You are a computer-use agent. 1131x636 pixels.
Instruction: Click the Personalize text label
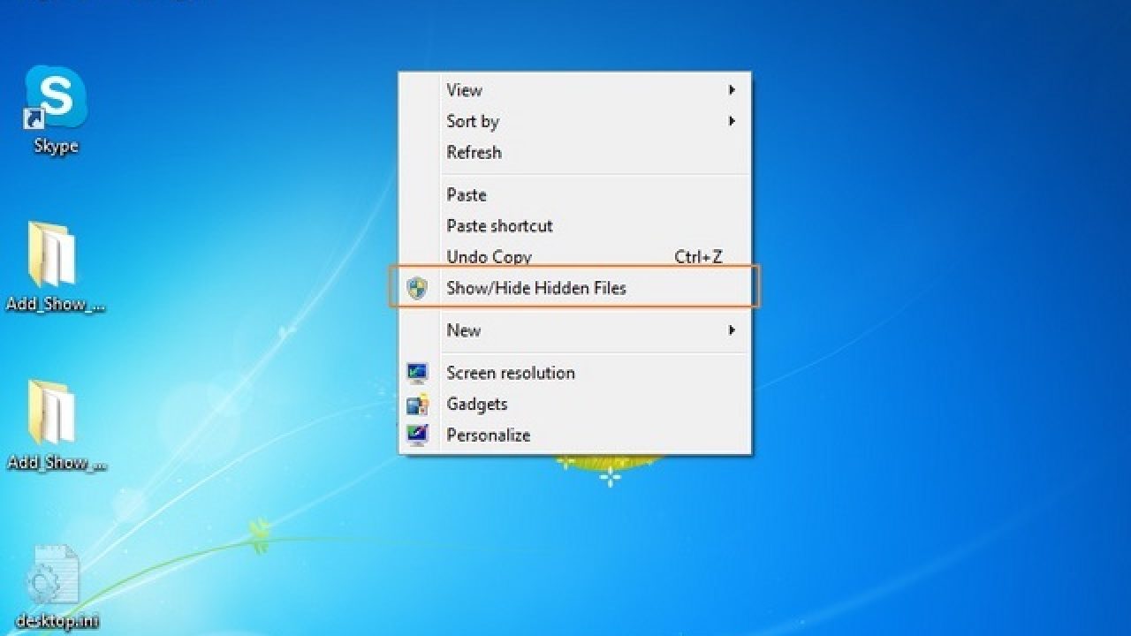coord(488,435)
